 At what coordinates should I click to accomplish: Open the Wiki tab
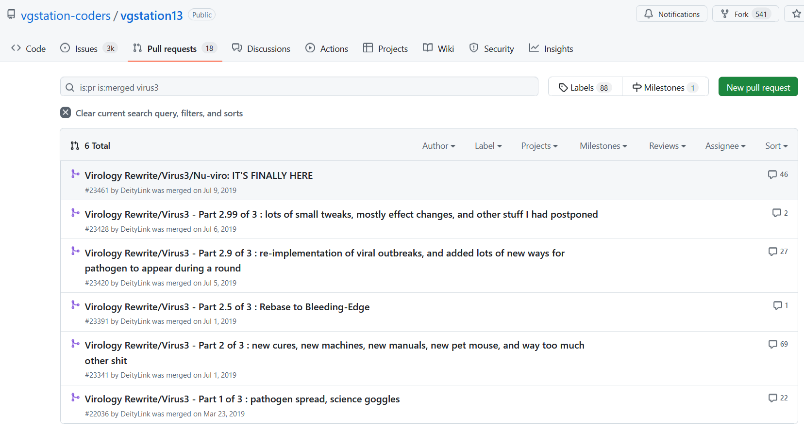(x=438, y=48)
